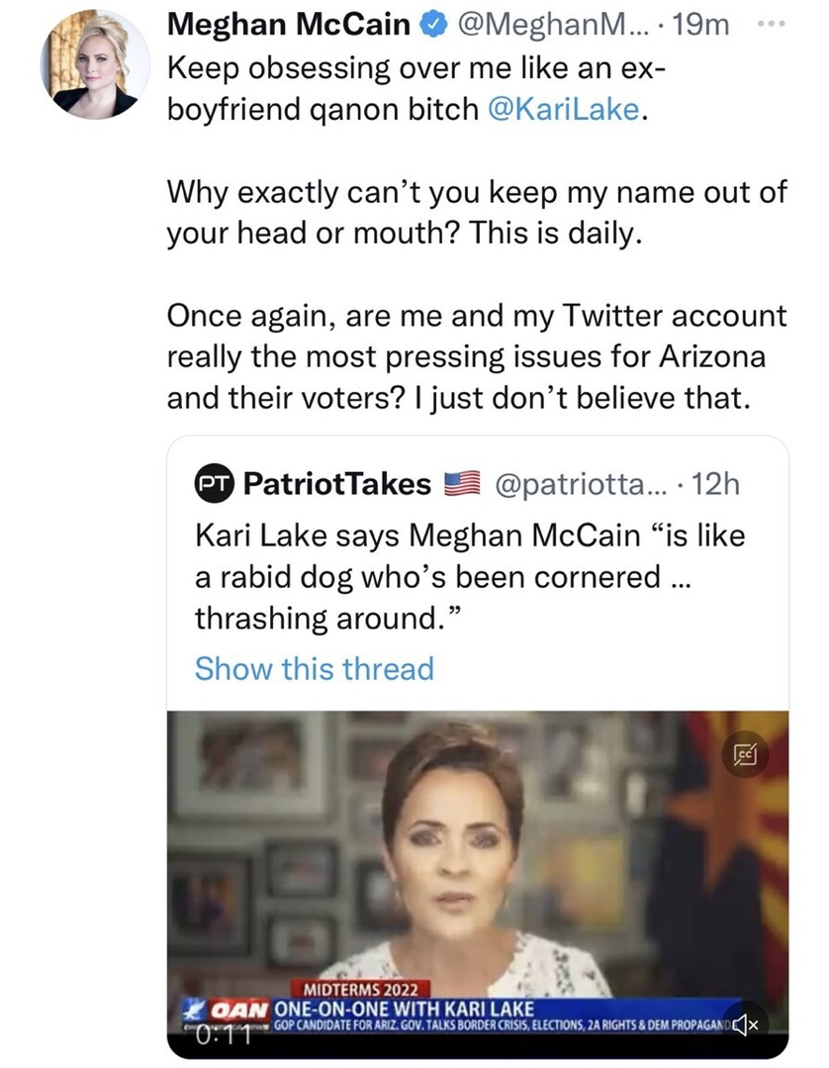The width and height of the screenshot is (829, 1068).
Task: Open the Meghan McCain display name
Action: [x=290, y=26]
